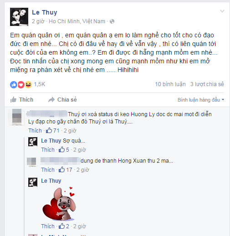
Task: Open the '3 lượt chia sẻ' shares list
Action: click(x=207, y=84)
